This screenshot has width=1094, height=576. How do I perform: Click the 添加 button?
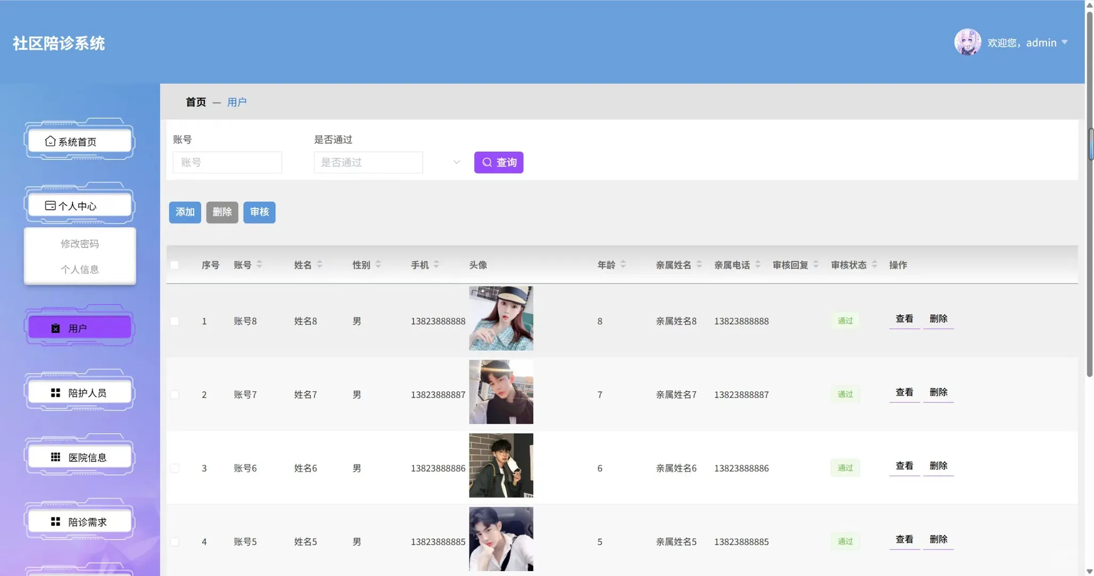(184, 212)
